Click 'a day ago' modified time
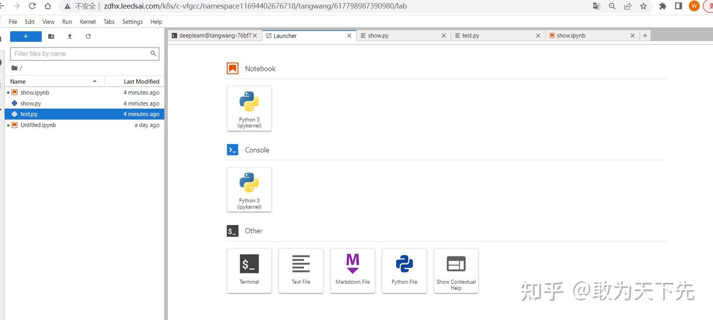The height and width of the screenshot is (320, 713). tap(147, 125)
